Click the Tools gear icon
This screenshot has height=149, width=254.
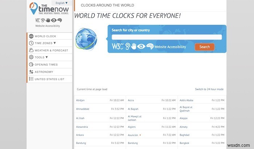click(31, 57)
